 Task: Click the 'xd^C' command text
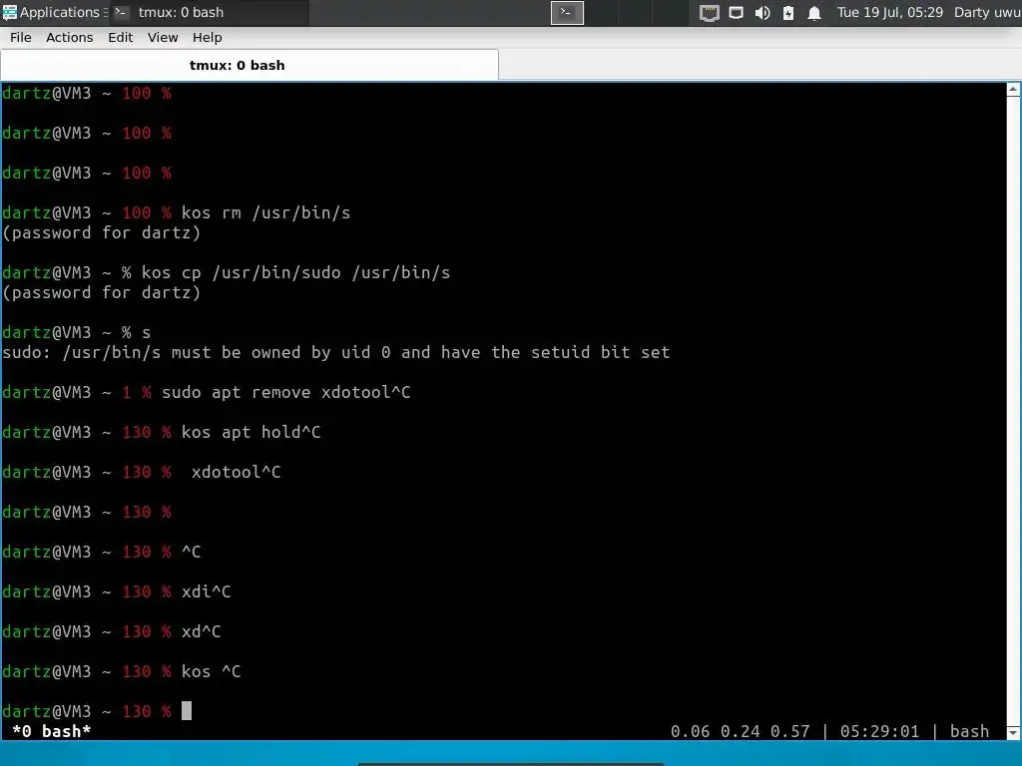coord(202,631)
